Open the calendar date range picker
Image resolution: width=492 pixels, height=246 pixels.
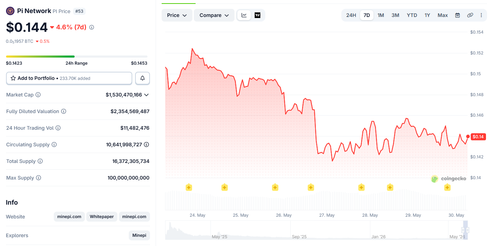tap(457, 15)
